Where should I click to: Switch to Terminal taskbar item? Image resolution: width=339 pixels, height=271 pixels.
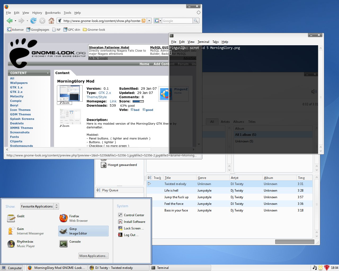180,268
